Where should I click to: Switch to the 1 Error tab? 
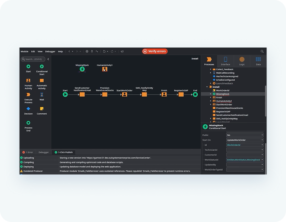tap(29, 152)
